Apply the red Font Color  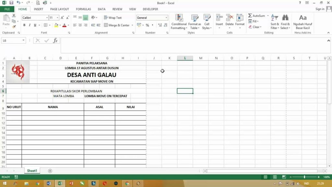coord(65,25)
